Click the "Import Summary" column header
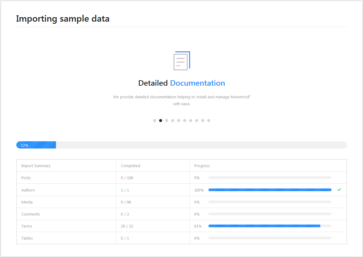The width and height of the screenshot is (363, 257). [36, 166]
